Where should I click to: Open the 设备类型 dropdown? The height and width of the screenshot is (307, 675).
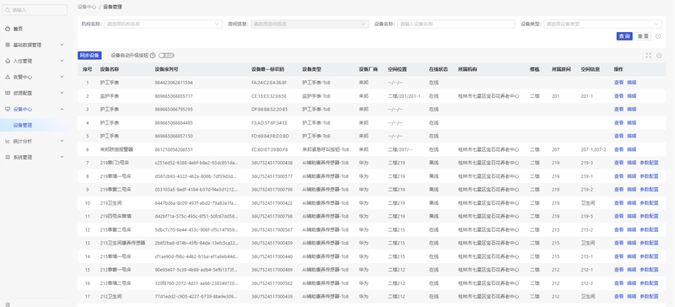[602, 24]
